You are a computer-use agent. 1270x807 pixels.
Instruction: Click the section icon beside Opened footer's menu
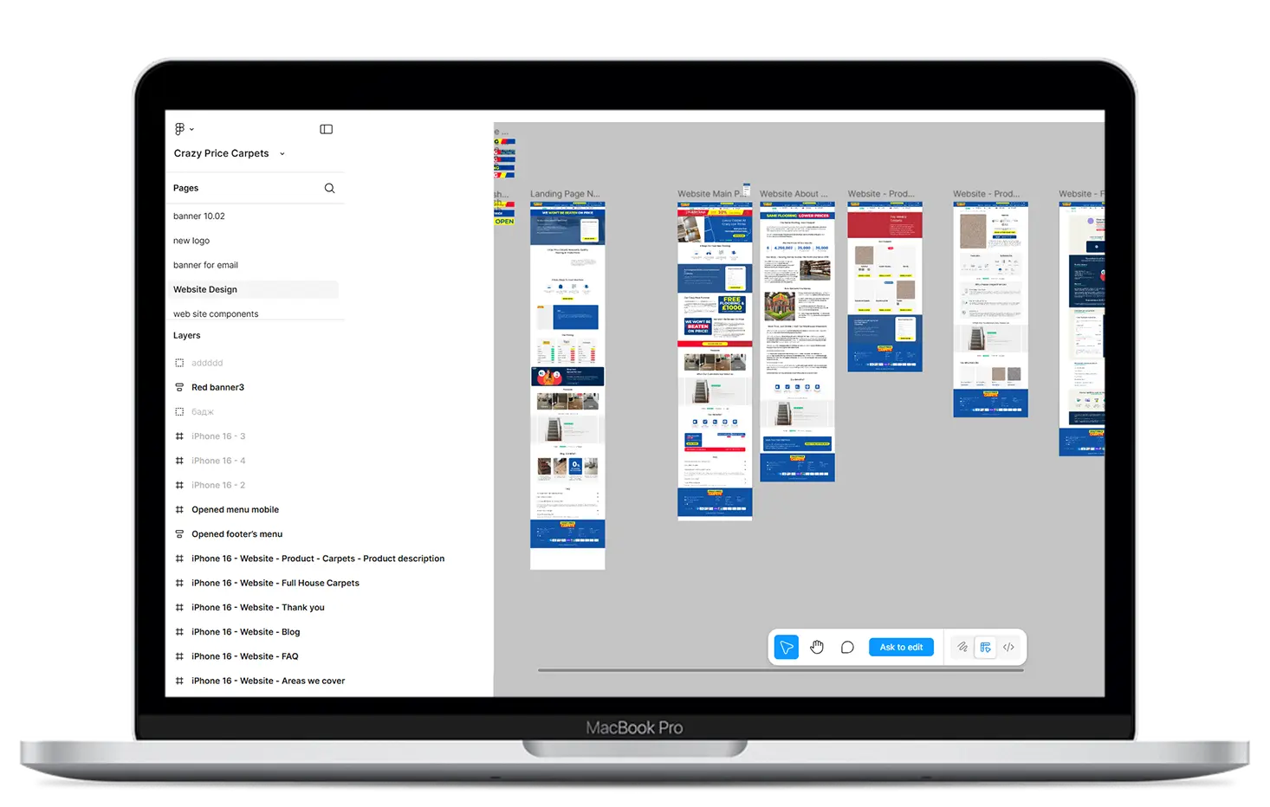click(179, 534)
